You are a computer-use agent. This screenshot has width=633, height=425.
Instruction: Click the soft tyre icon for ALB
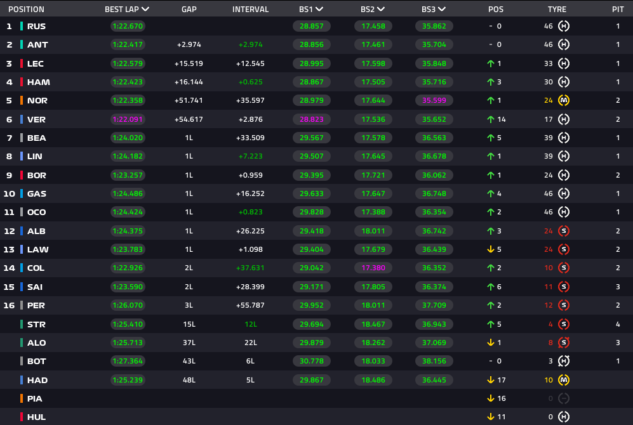click(x=563, y=232)
